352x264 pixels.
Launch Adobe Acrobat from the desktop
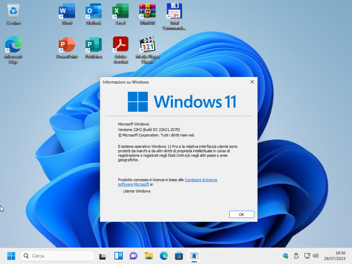coord(121,48)
